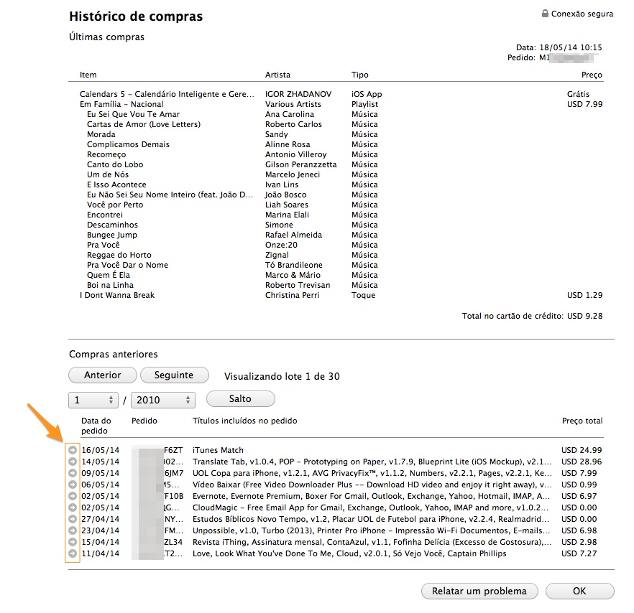Open details arrow for the 09/05/14 order
Viewport: 634px width, 613px height.
click(73, 473)
